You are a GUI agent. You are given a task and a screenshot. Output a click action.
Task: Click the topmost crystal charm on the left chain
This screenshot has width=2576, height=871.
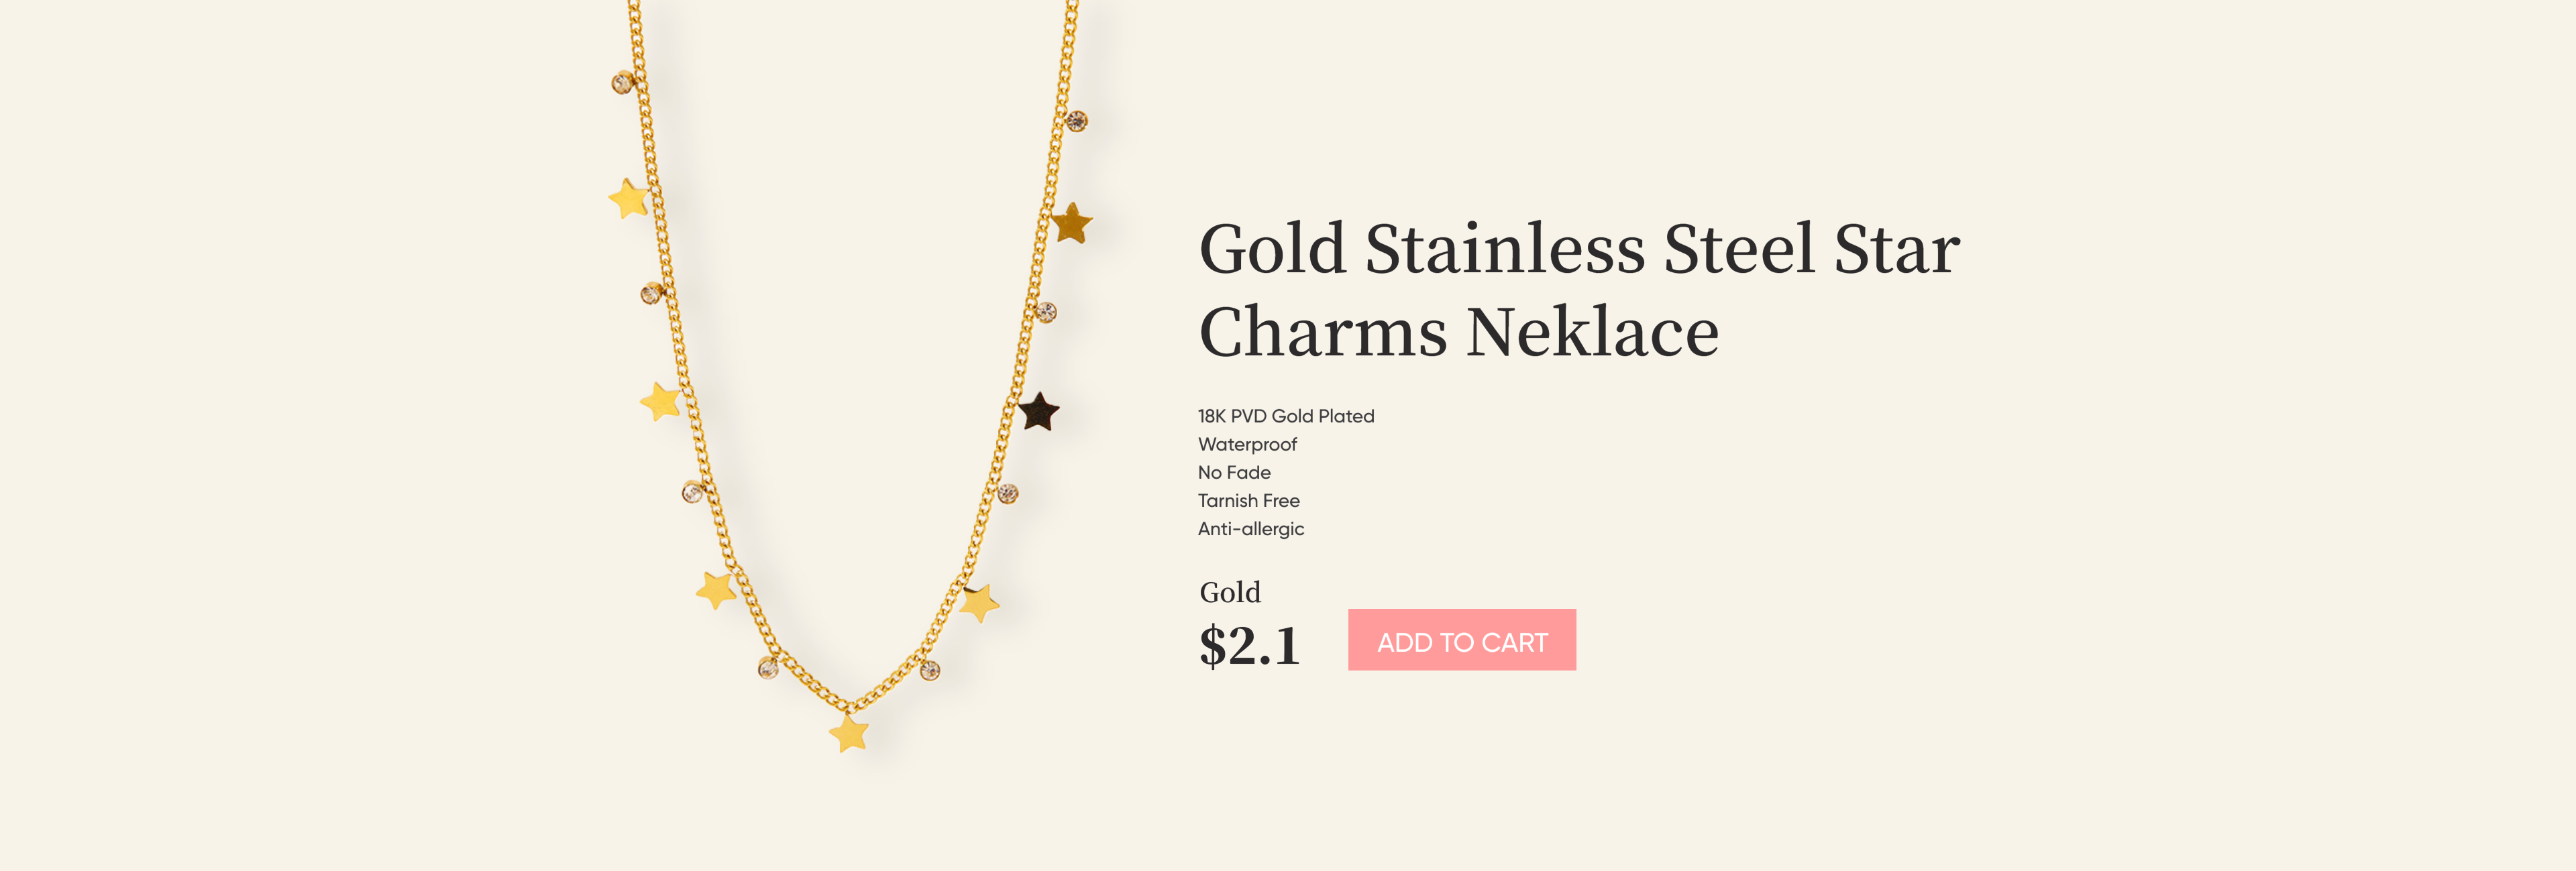(622, 82)
